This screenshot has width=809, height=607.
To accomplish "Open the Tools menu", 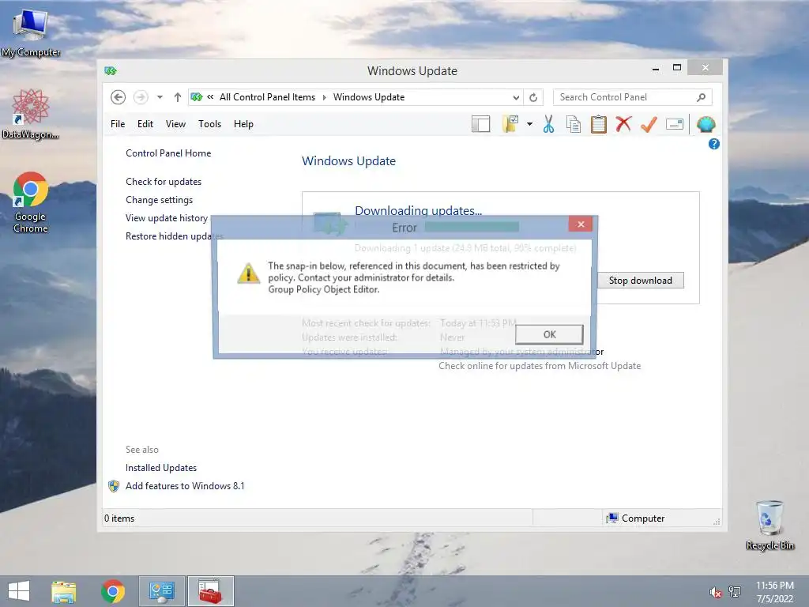I will [209, 124].
